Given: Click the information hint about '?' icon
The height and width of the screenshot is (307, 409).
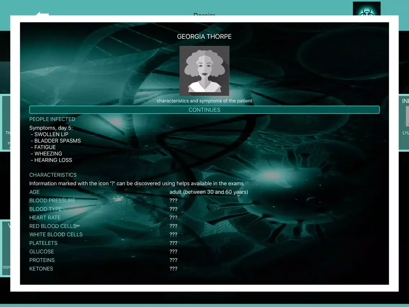Looking at the screenshot, I should (x=136, y=183).
